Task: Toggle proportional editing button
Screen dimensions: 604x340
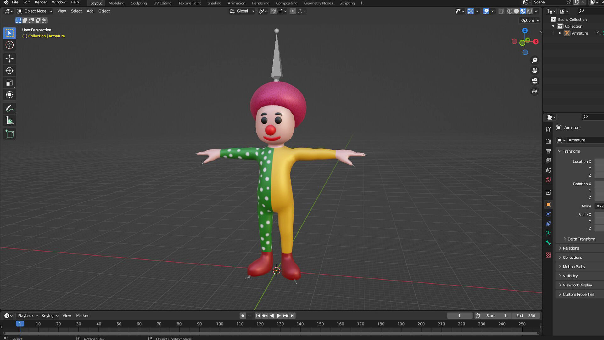Action: 293,11
